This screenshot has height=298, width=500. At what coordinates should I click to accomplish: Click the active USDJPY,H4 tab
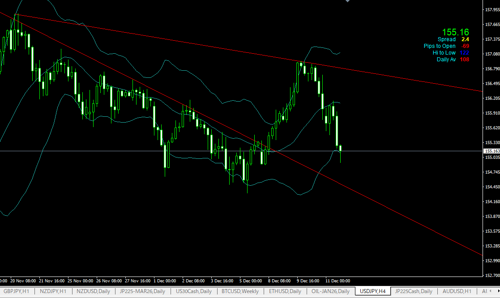click(372, 291)
